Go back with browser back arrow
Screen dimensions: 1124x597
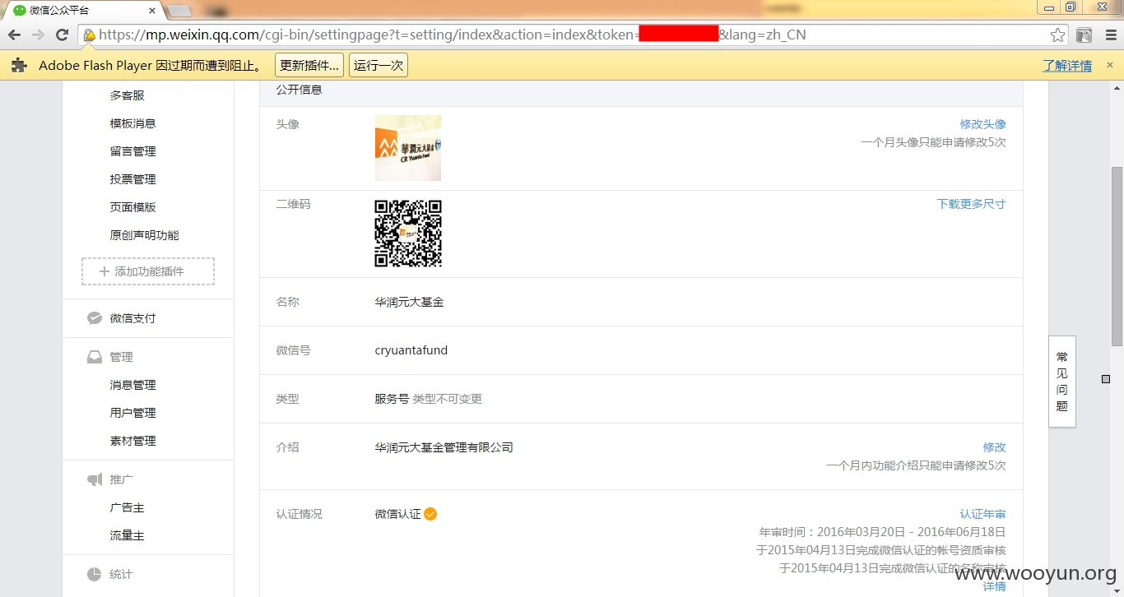14,35
